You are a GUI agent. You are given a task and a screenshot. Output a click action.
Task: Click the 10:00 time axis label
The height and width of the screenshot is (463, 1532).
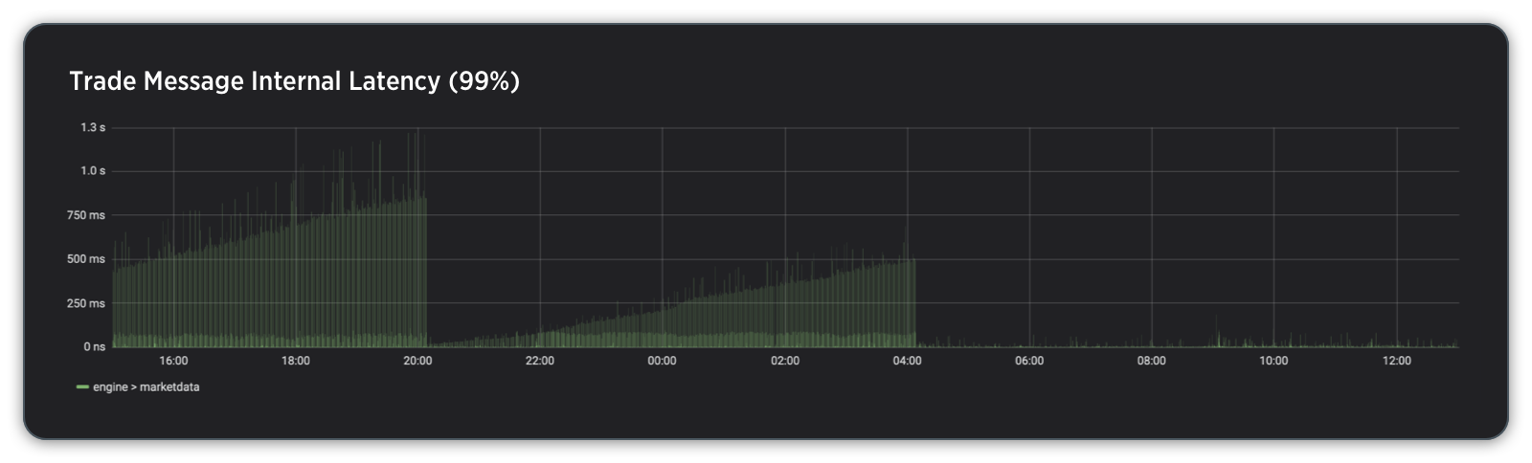point(1273,362)
